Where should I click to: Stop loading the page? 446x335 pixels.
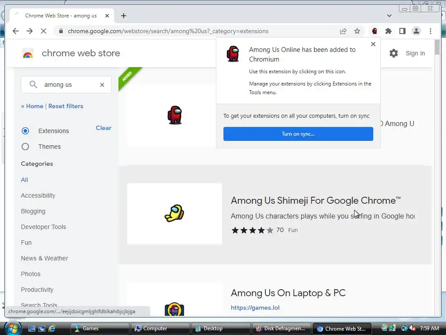coord(44,31)
